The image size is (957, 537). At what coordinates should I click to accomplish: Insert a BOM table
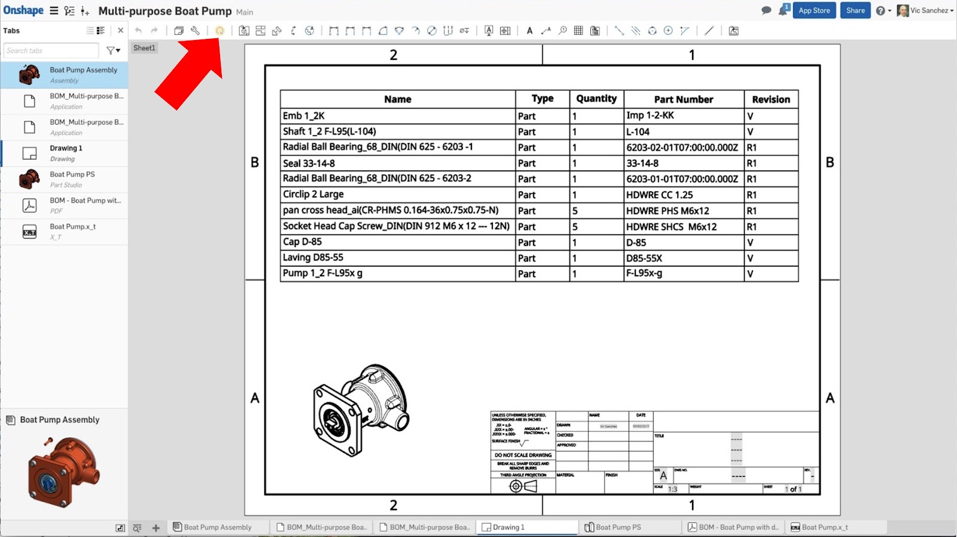coord(595,30)
